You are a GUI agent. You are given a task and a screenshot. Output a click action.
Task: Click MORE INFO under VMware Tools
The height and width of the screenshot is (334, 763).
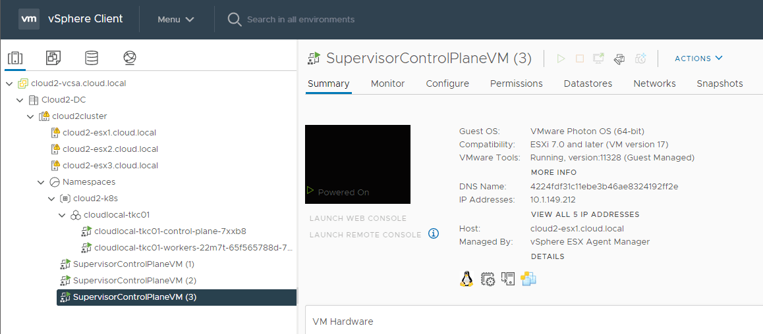[553, 172]
